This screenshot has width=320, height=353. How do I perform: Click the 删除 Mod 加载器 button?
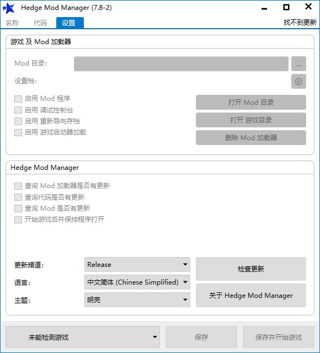coord(251,137)
